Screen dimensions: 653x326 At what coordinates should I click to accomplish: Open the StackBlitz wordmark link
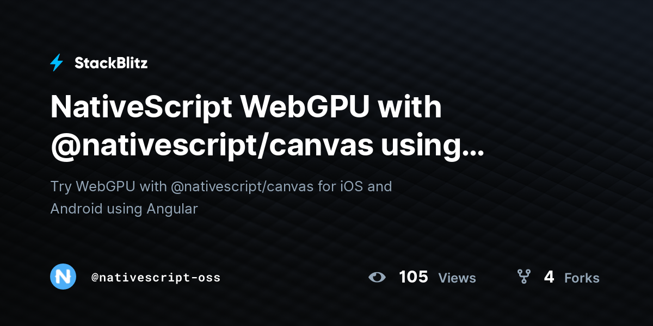(x=111, y=63)
